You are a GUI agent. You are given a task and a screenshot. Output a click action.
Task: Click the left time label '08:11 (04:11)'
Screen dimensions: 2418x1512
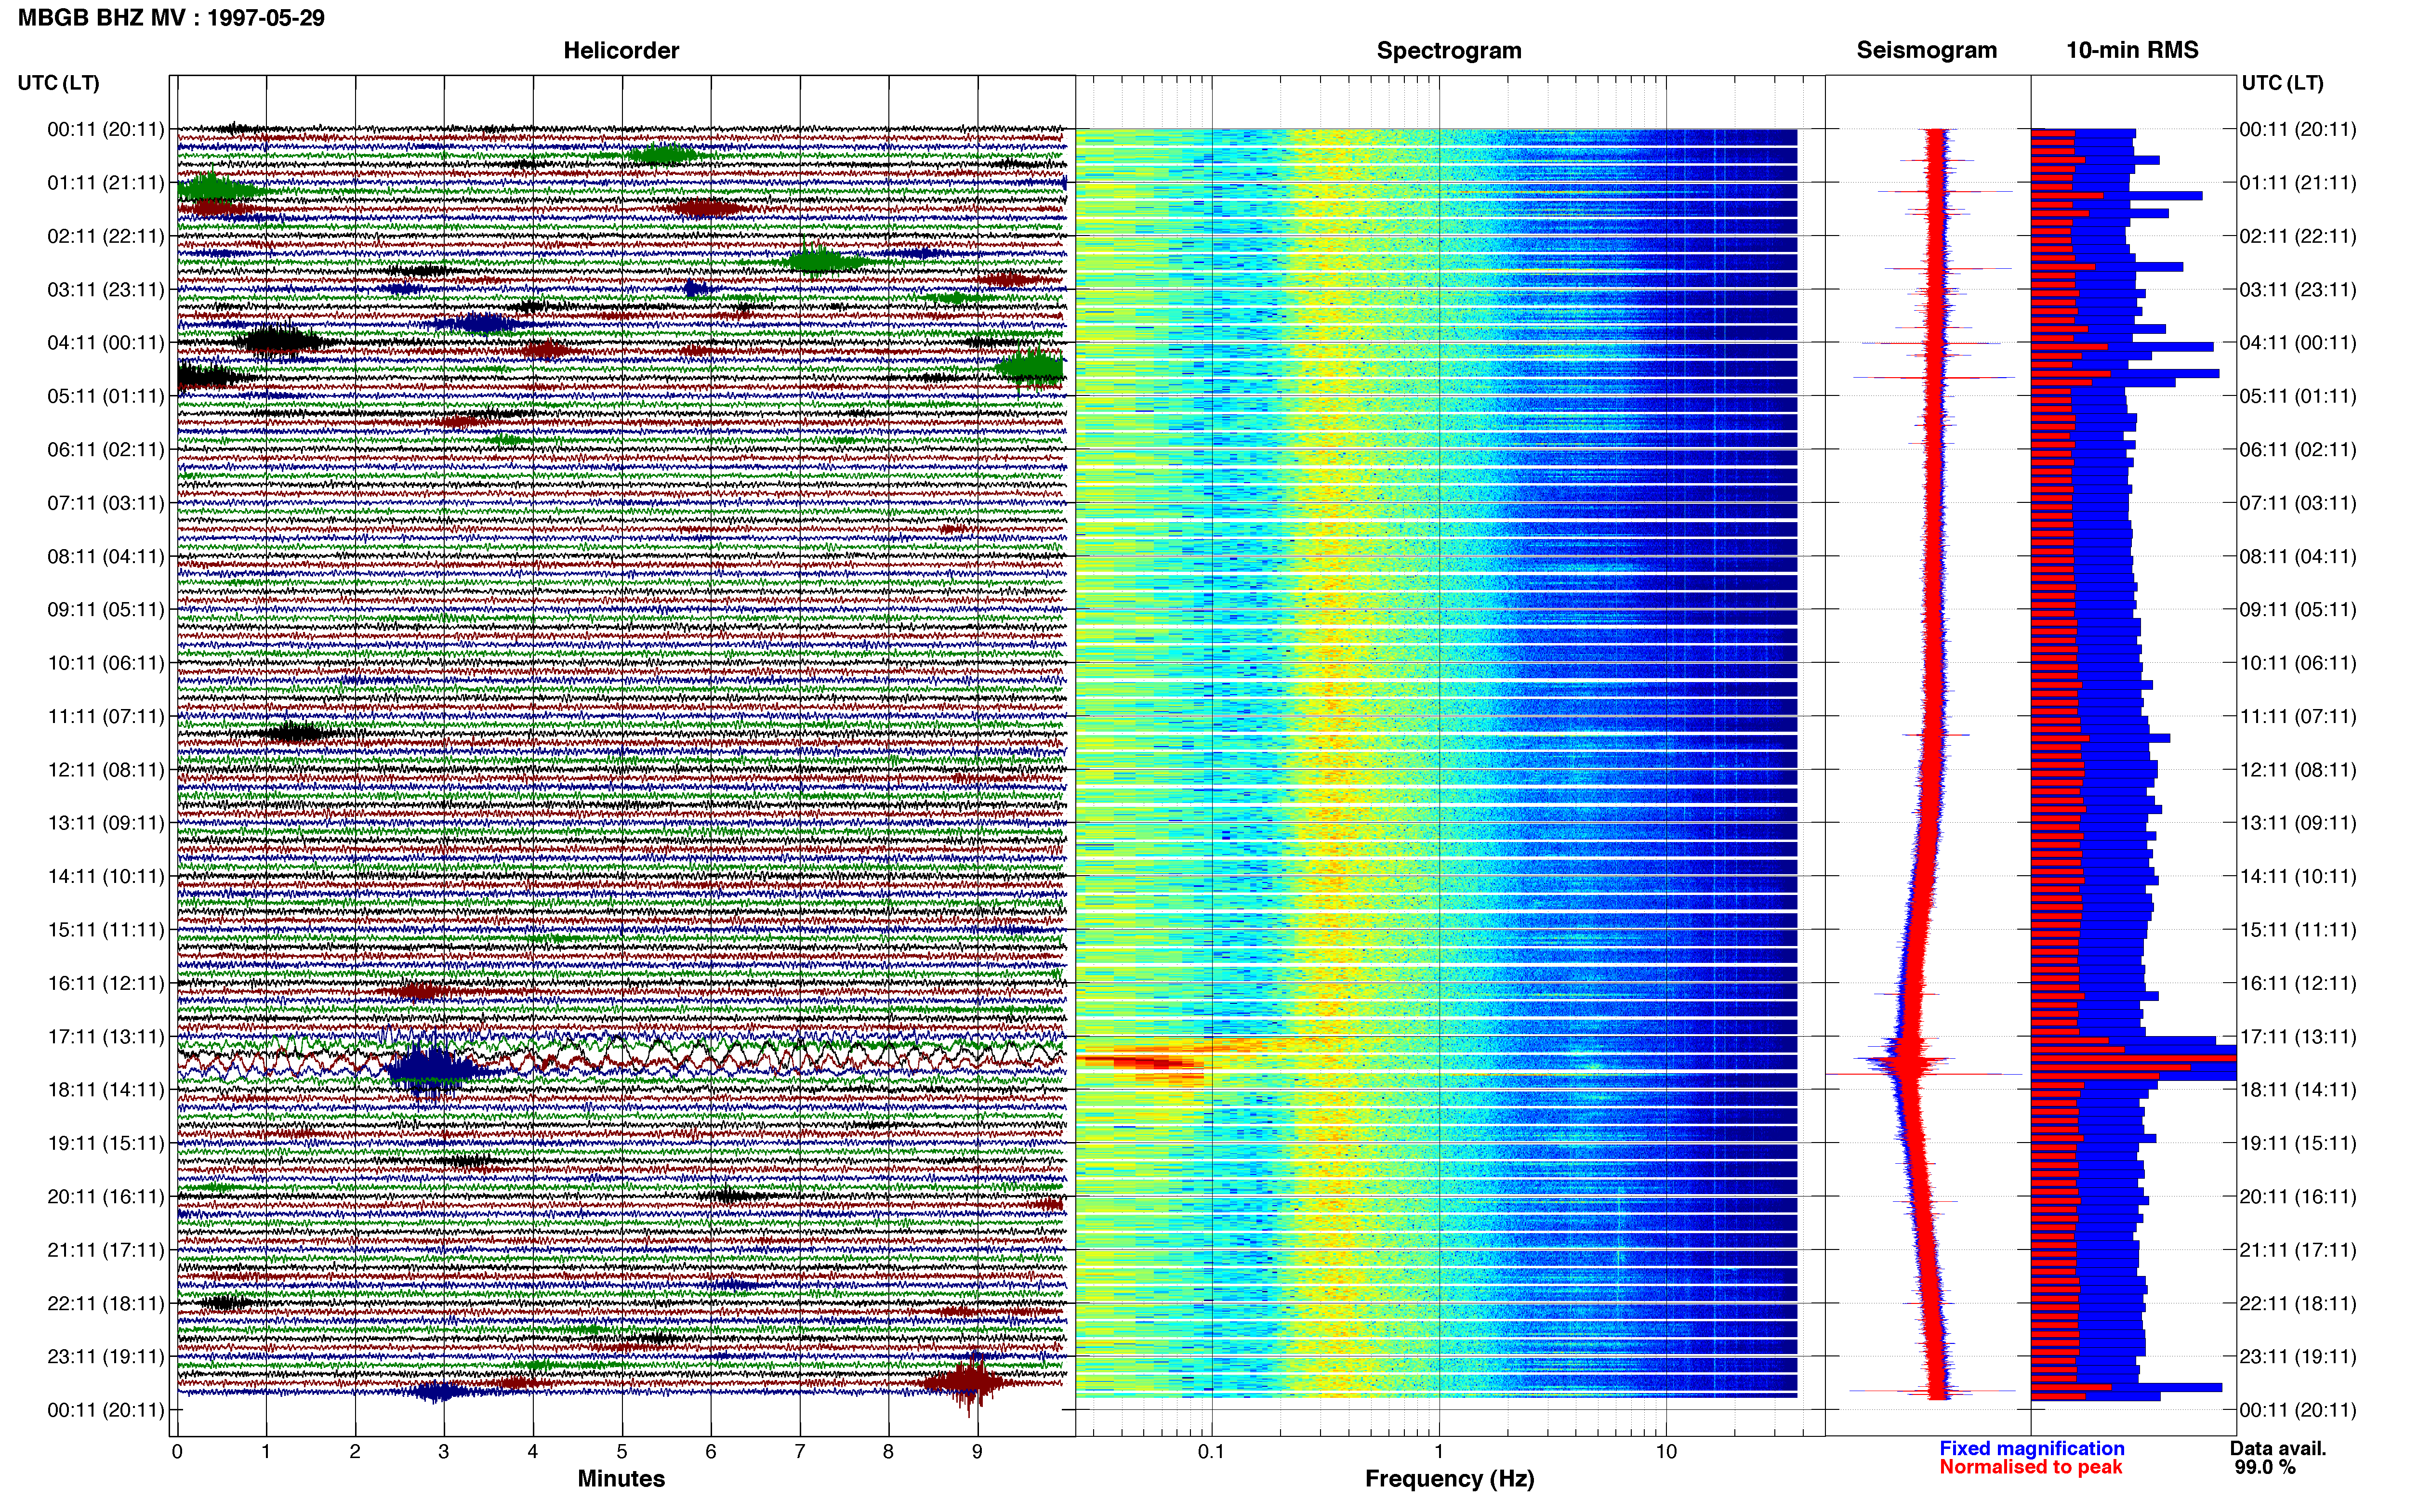click(106, 556)
